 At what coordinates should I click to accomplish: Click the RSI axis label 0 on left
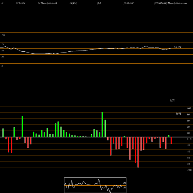point(2,66)
